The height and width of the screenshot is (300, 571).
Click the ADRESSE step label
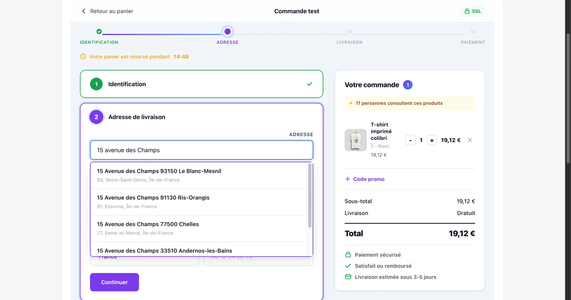click(227, 42)
